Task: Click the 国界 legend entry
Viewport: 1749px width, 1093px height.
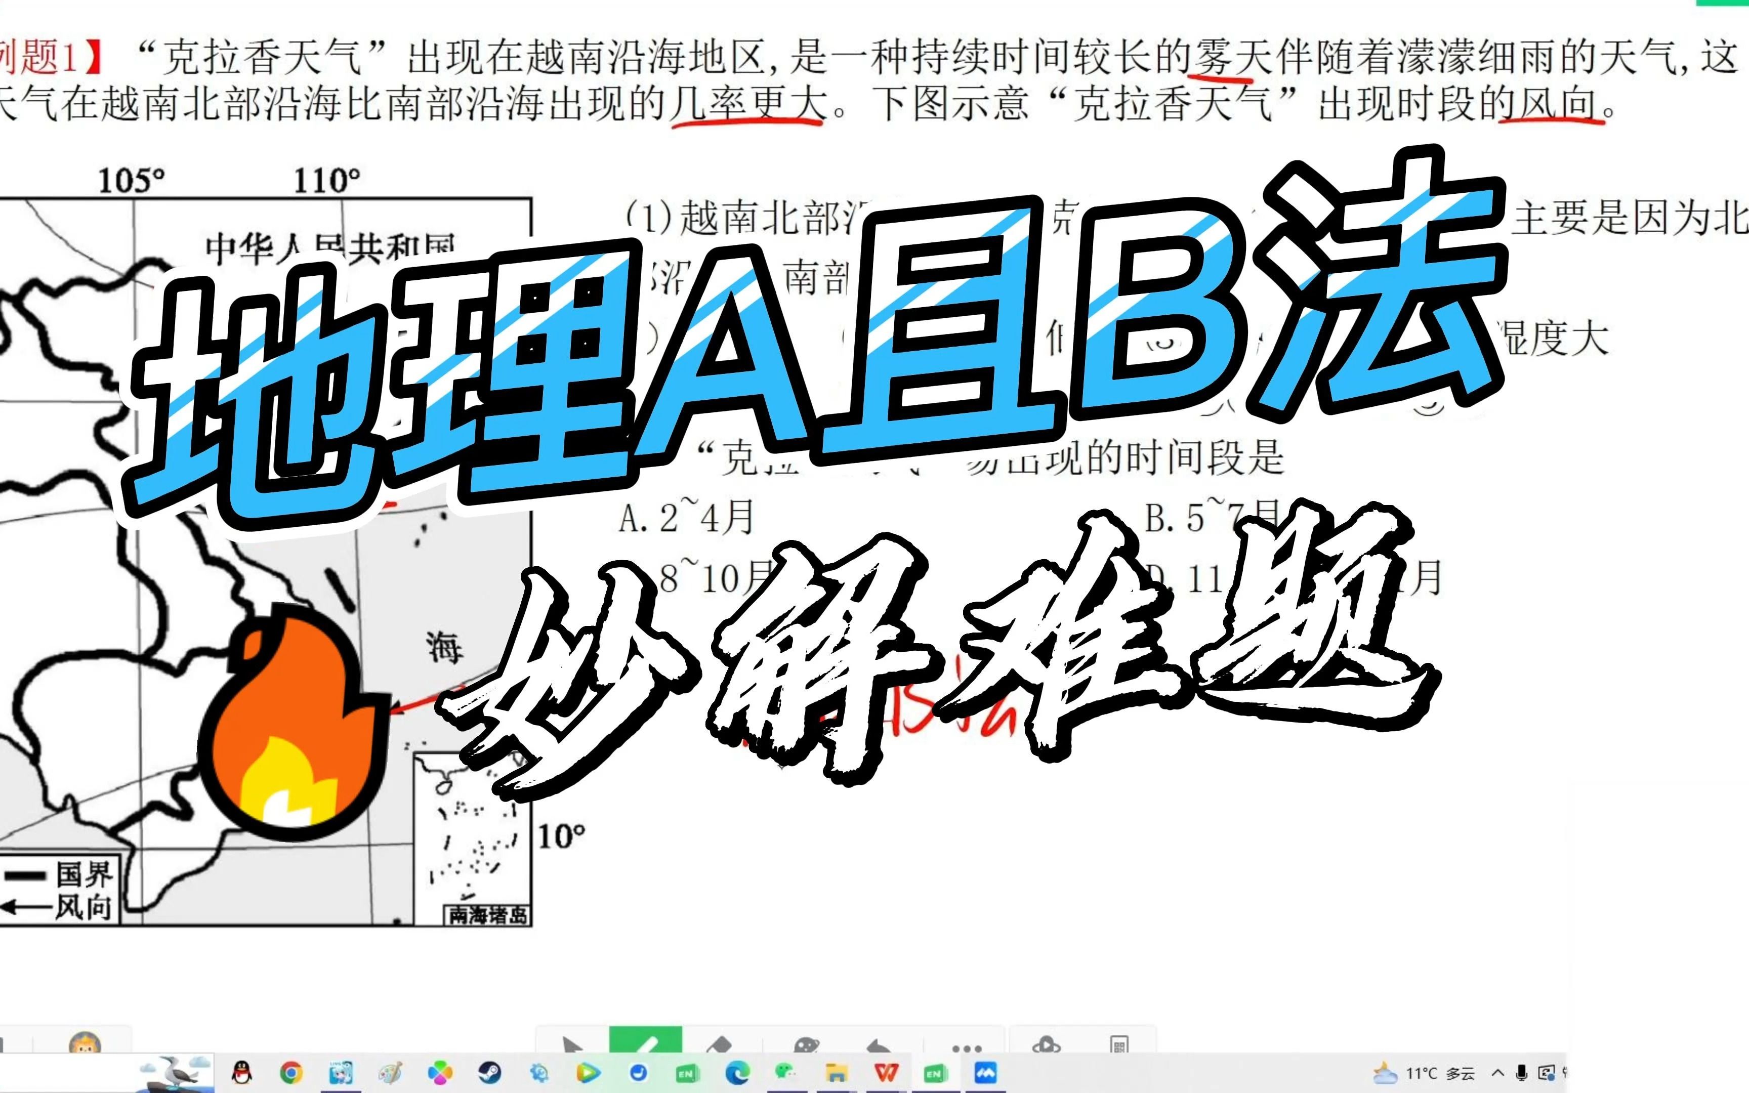Action: coord(59,875)
